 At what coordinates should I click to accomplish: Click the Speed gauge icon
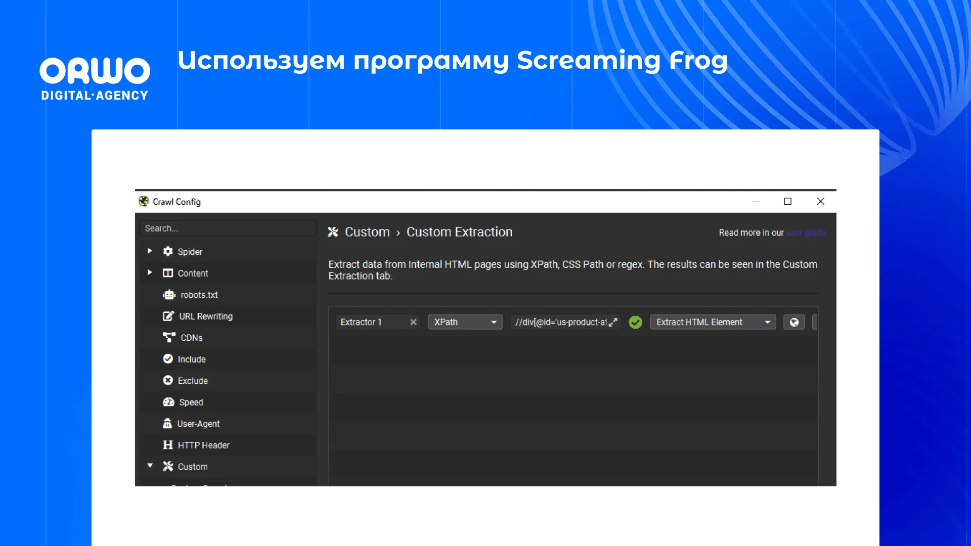coord(168,402)
